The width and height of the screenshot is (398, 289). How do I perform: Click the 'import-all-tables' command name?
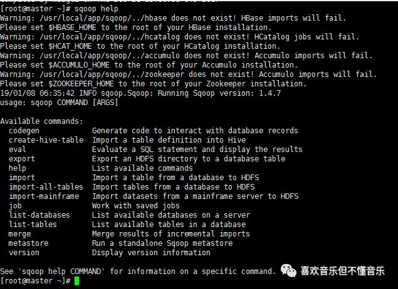click(46, 187)
